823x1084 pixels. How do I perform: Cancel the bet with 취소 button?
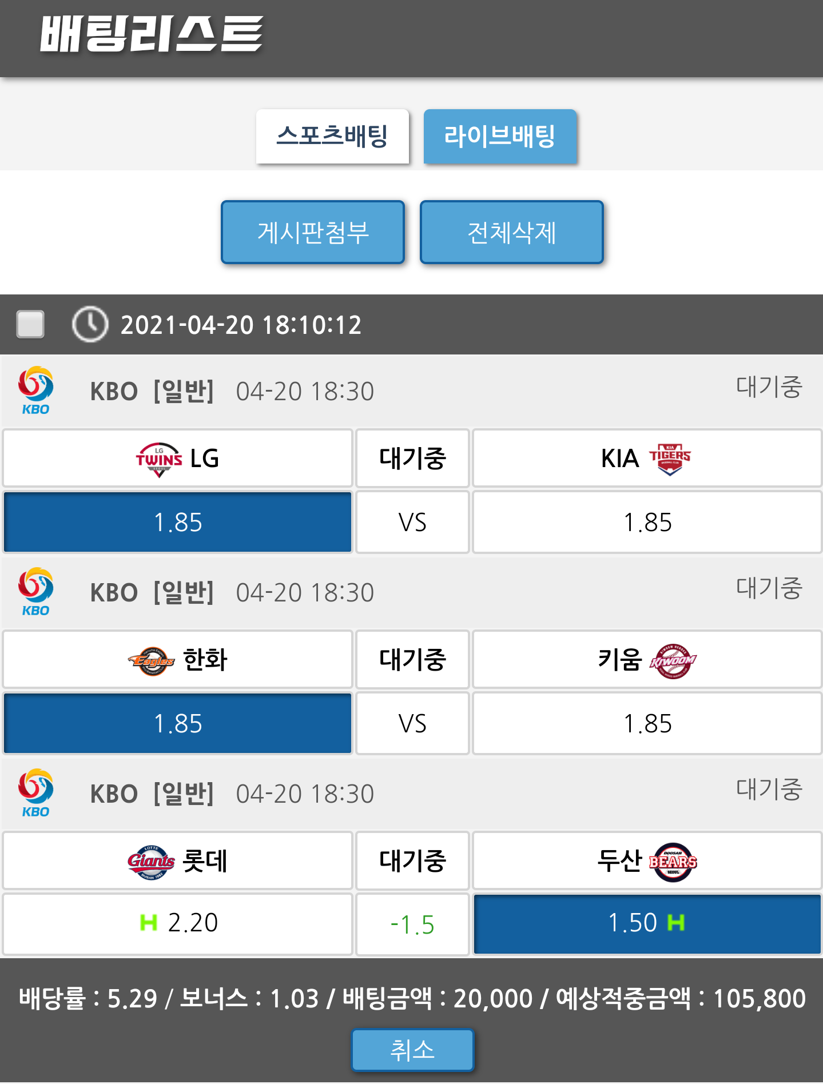click(412, 1050)
